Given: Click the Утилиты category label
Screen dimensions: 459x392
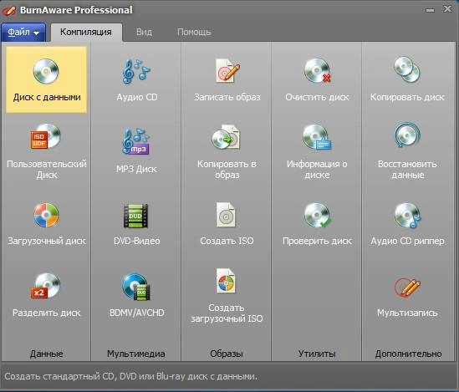Looking at the screenshot, I should 317,354.
